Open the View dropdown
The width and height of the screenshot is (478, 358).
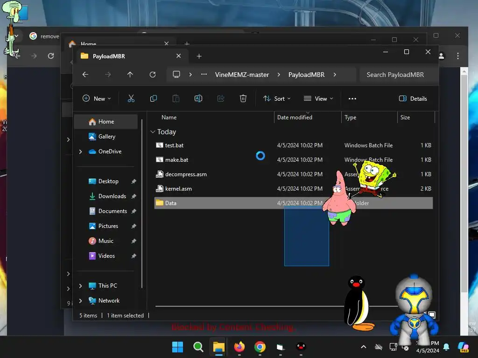(318, 99)
